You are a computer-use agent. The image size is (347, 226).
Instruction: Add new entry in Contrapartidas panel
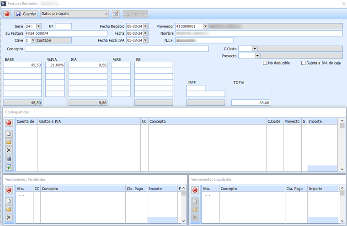pos(9,134)
